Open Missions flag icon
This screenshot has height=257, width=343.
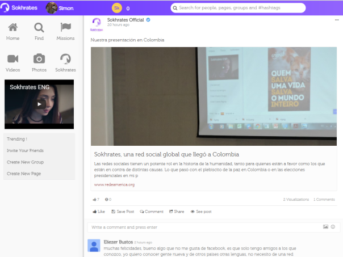click(65, 28)
